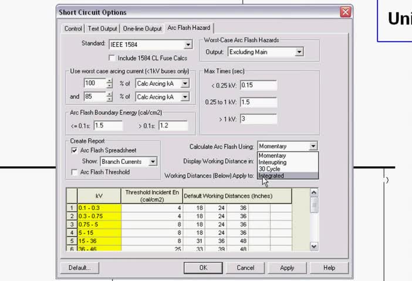Viewport: 412px width, 281px height.
Task: Edit the >0.1s boundary energy field
Action: pos(173,125)
